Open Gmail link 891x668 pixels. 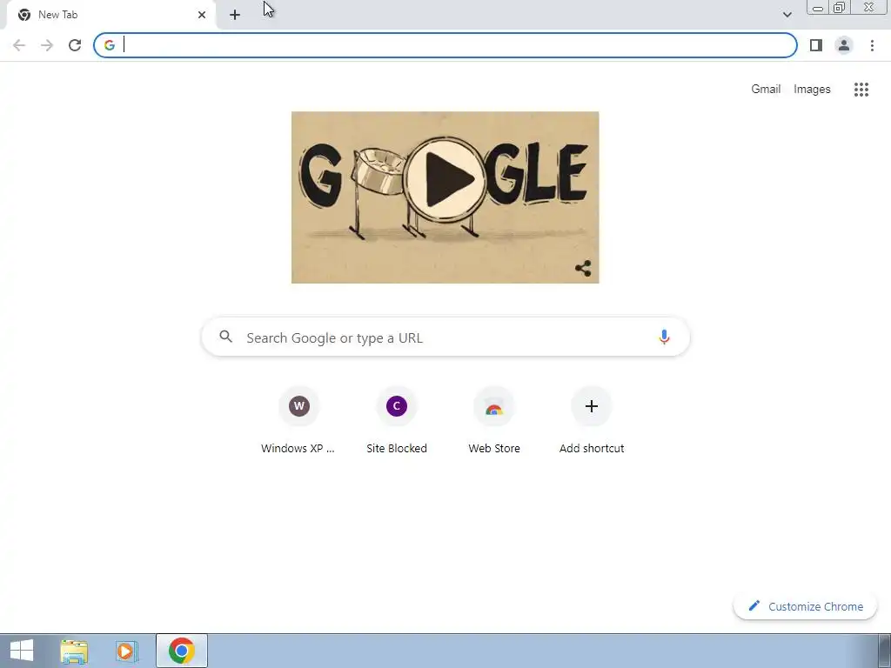click(766, 90)
